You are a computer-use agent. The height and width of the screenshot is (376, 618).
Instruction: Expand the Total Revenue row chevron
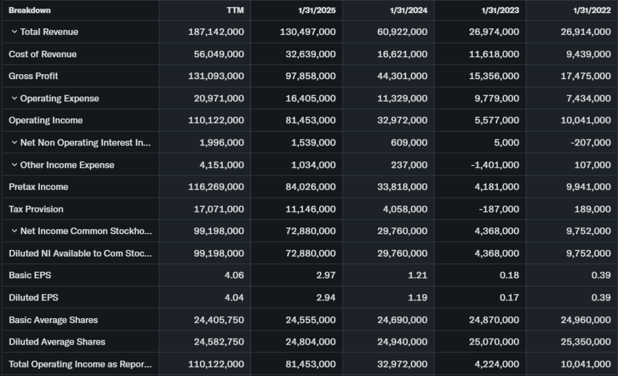pyautogui.click(x=14, y=32)
